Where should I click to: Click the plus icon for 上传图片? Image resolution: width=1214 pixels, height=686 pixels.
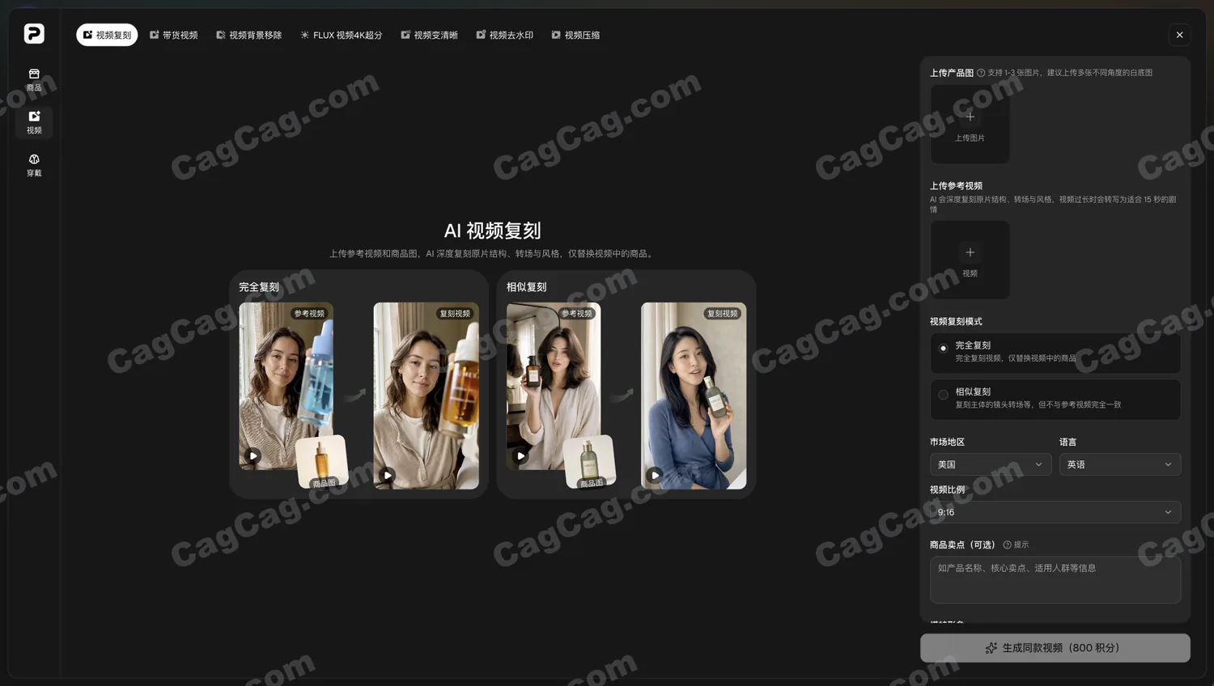tap(970, 116)
